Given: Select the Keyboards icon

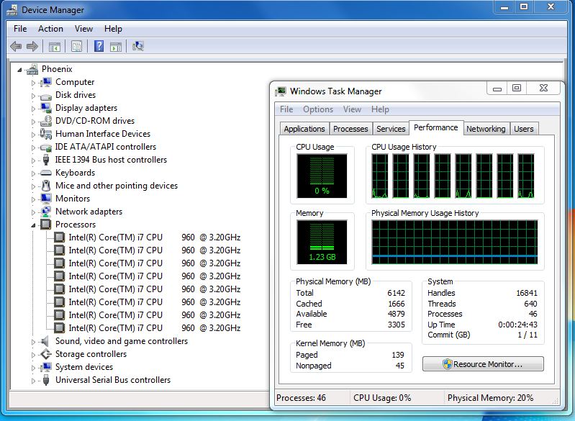Looking at the screenshot, I should click(x=46, y=173).
